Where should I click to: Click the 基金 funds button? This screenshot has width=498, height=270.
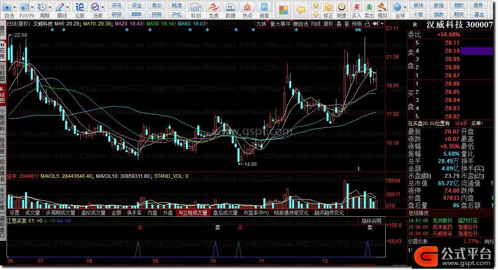coord(478,14)
